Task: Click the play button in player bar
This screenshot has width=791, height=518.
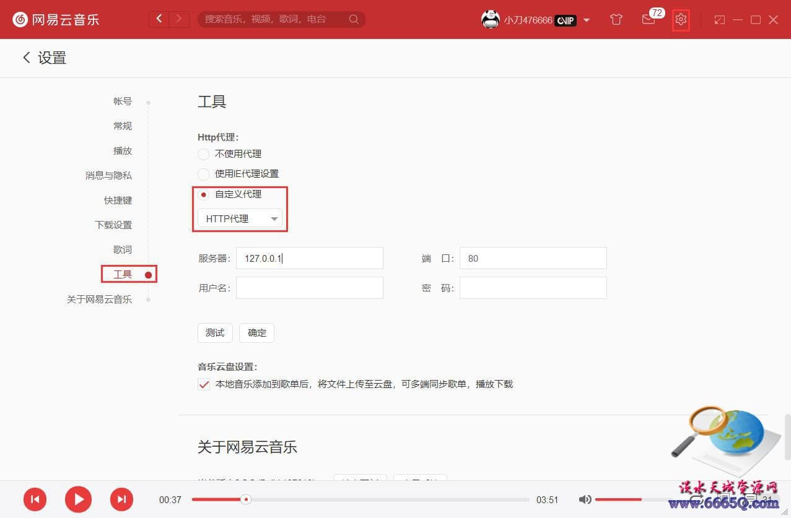Action: click(78, 499)
